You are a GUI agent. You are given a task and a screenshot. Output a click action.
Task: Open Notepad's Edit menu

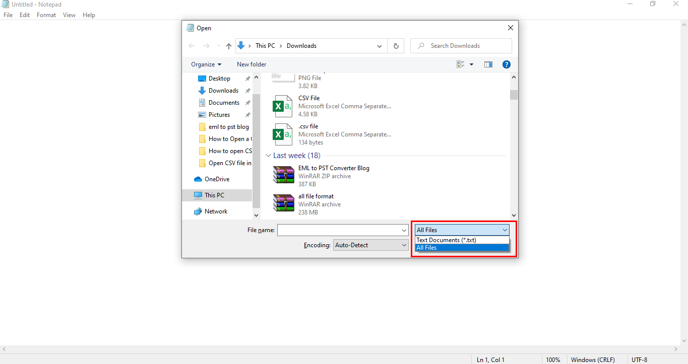(x=25, y=15)
